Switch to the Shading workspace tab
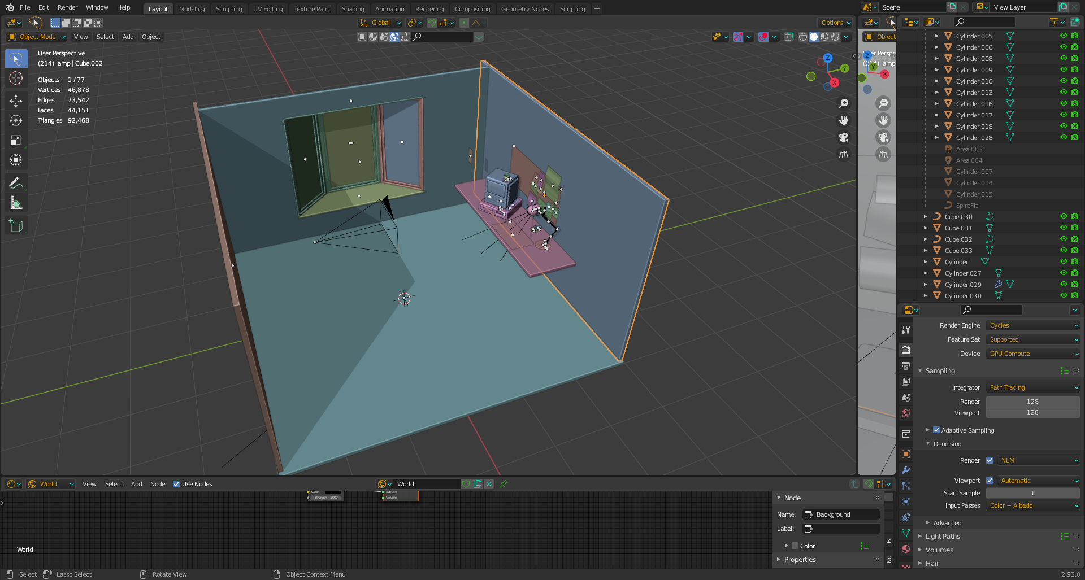Image resolution: width=1085 pixels, height=580 pixels. (x=353, y=9)
